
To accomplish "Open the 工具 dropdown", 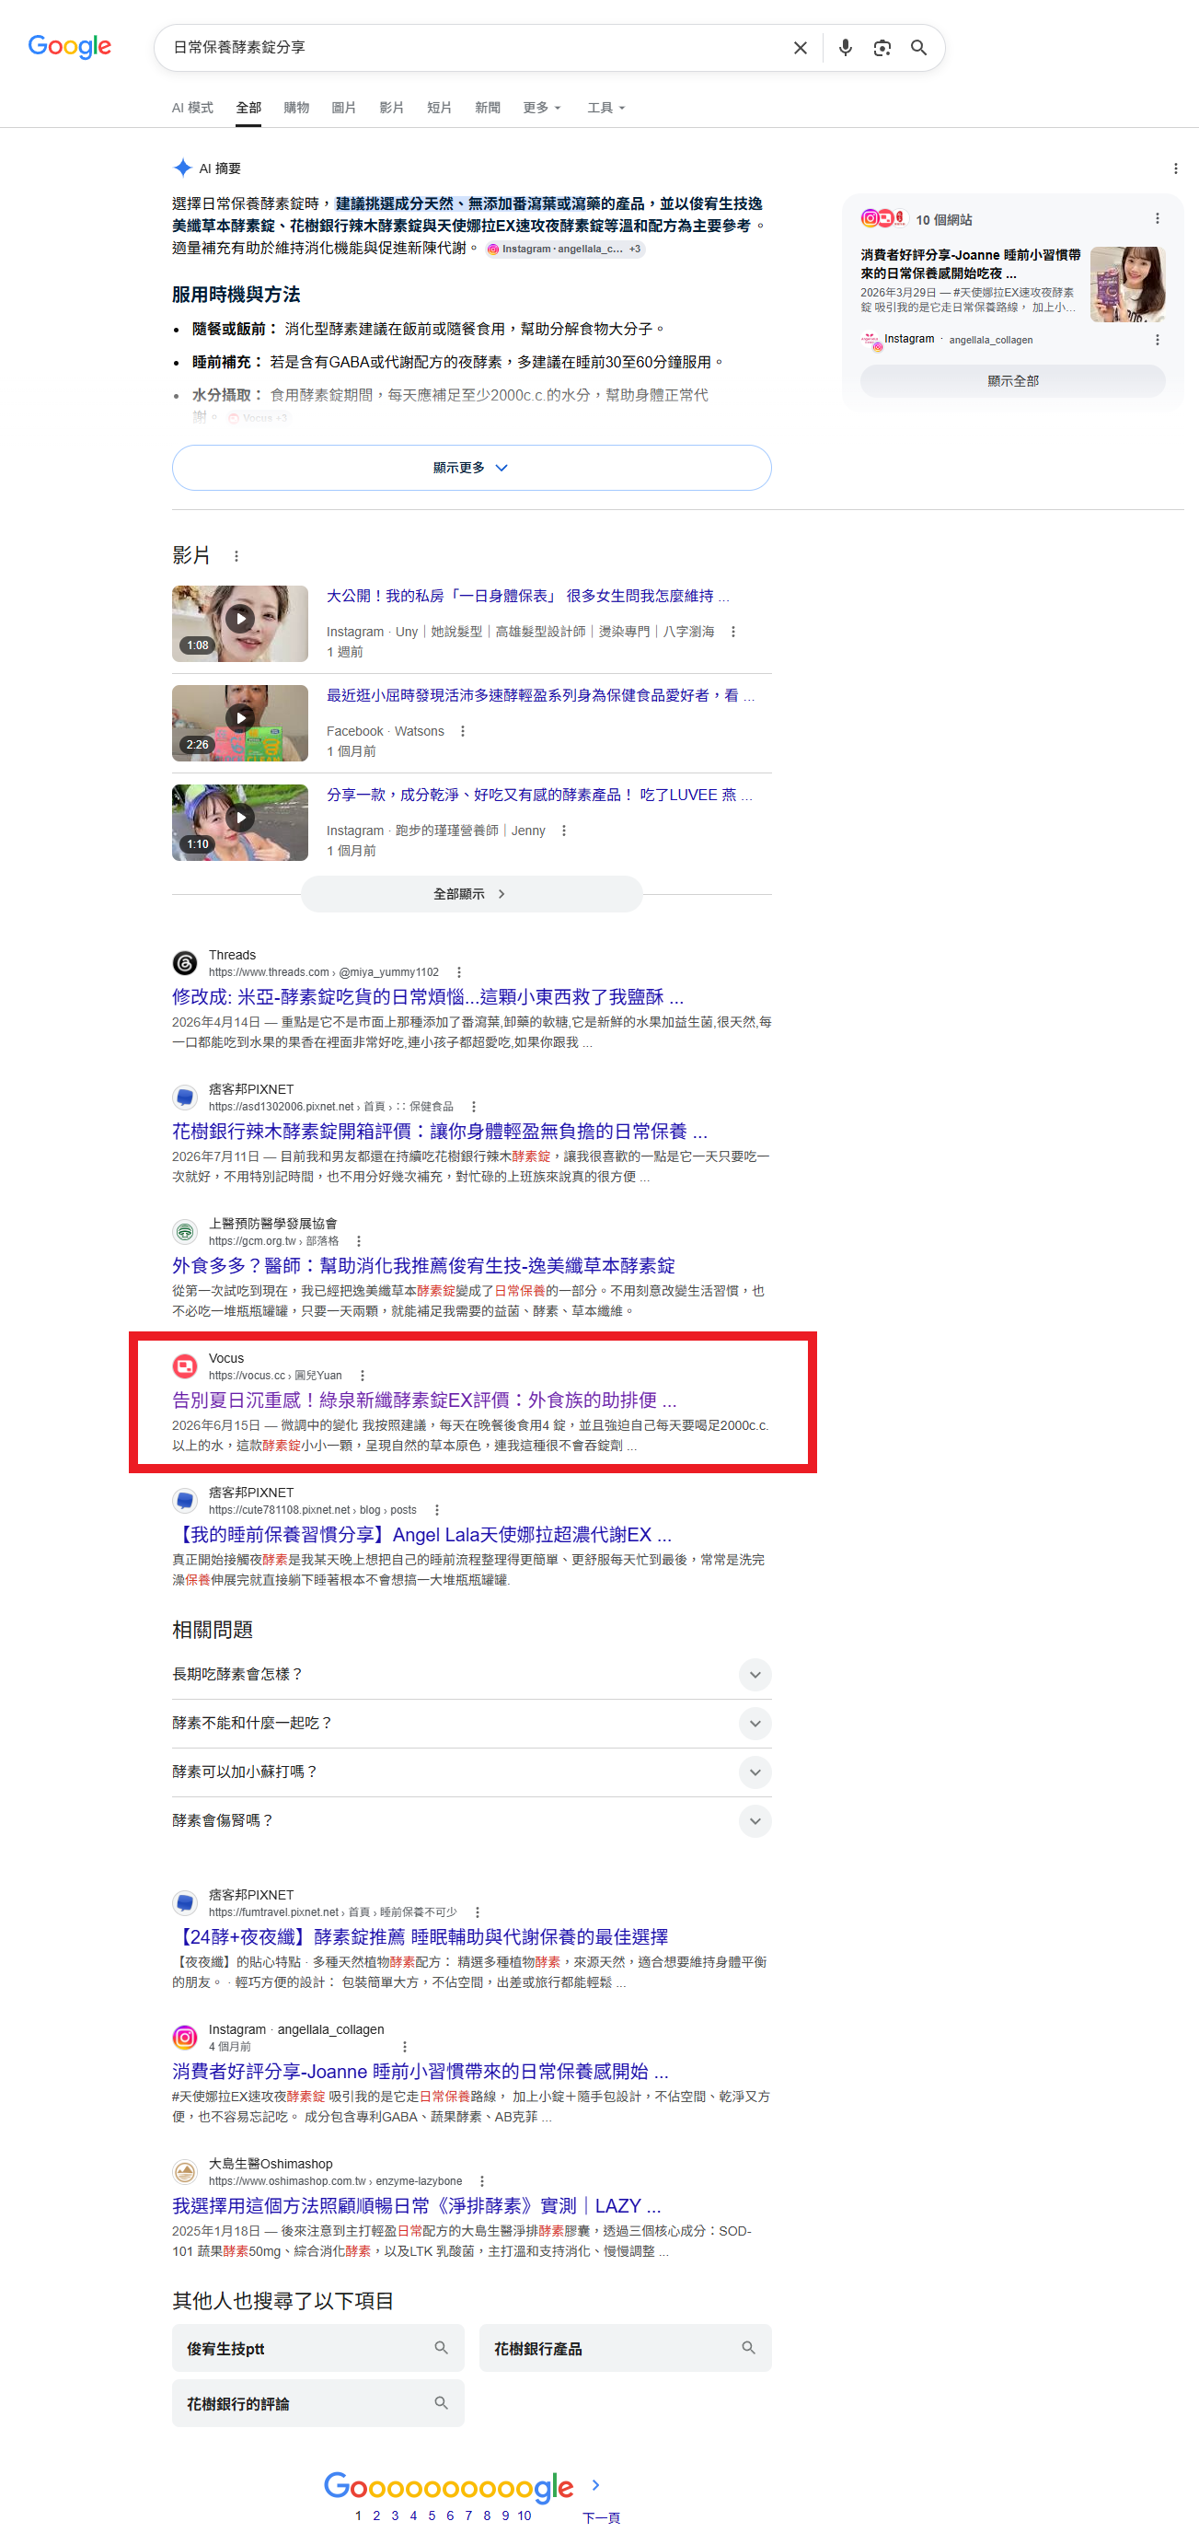I will pos(605,108).
